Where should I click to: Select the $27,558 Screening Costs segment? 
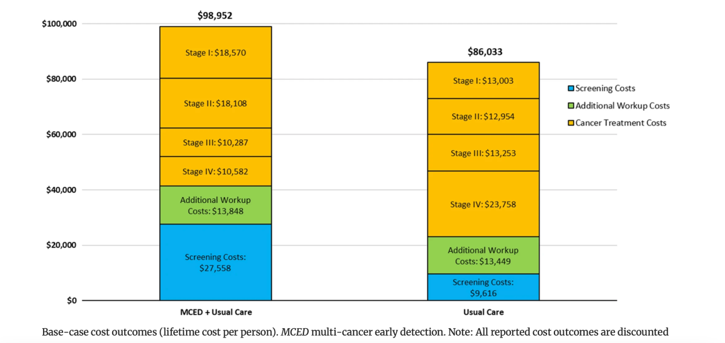tap(215, 262)
